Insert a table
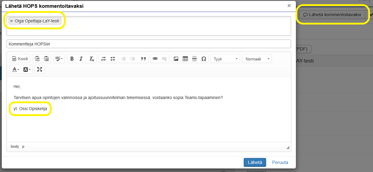Screen dimensions: 373x172 185,59
